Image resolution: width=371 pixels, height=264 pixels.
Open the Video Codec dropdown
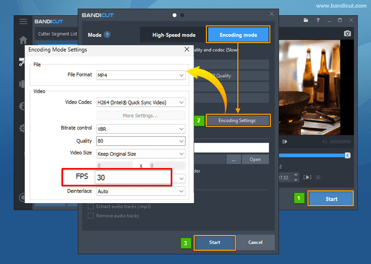click(x=140, y=103)
